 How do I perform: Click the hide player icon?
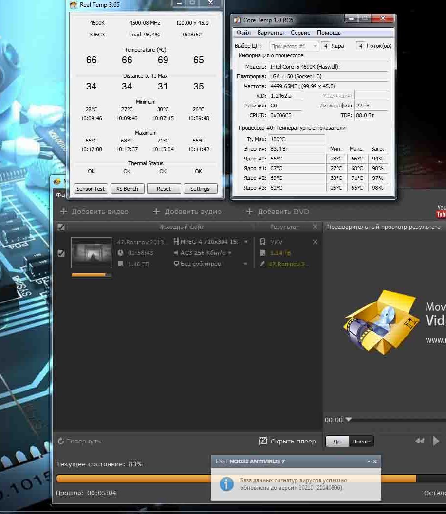click(262, 441)
